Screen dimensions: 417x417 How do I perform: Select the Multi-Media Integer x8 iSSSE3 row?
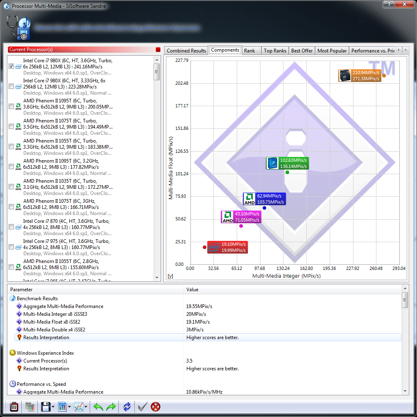pos(208,314)
